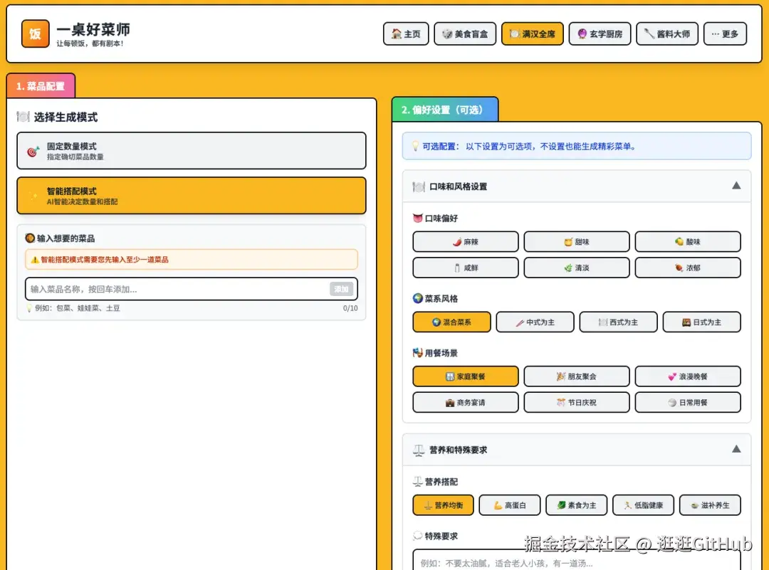Select 高蛋白 nutrition option
The height and width of the screenshot is (570, 769).
tap(510, 505)
